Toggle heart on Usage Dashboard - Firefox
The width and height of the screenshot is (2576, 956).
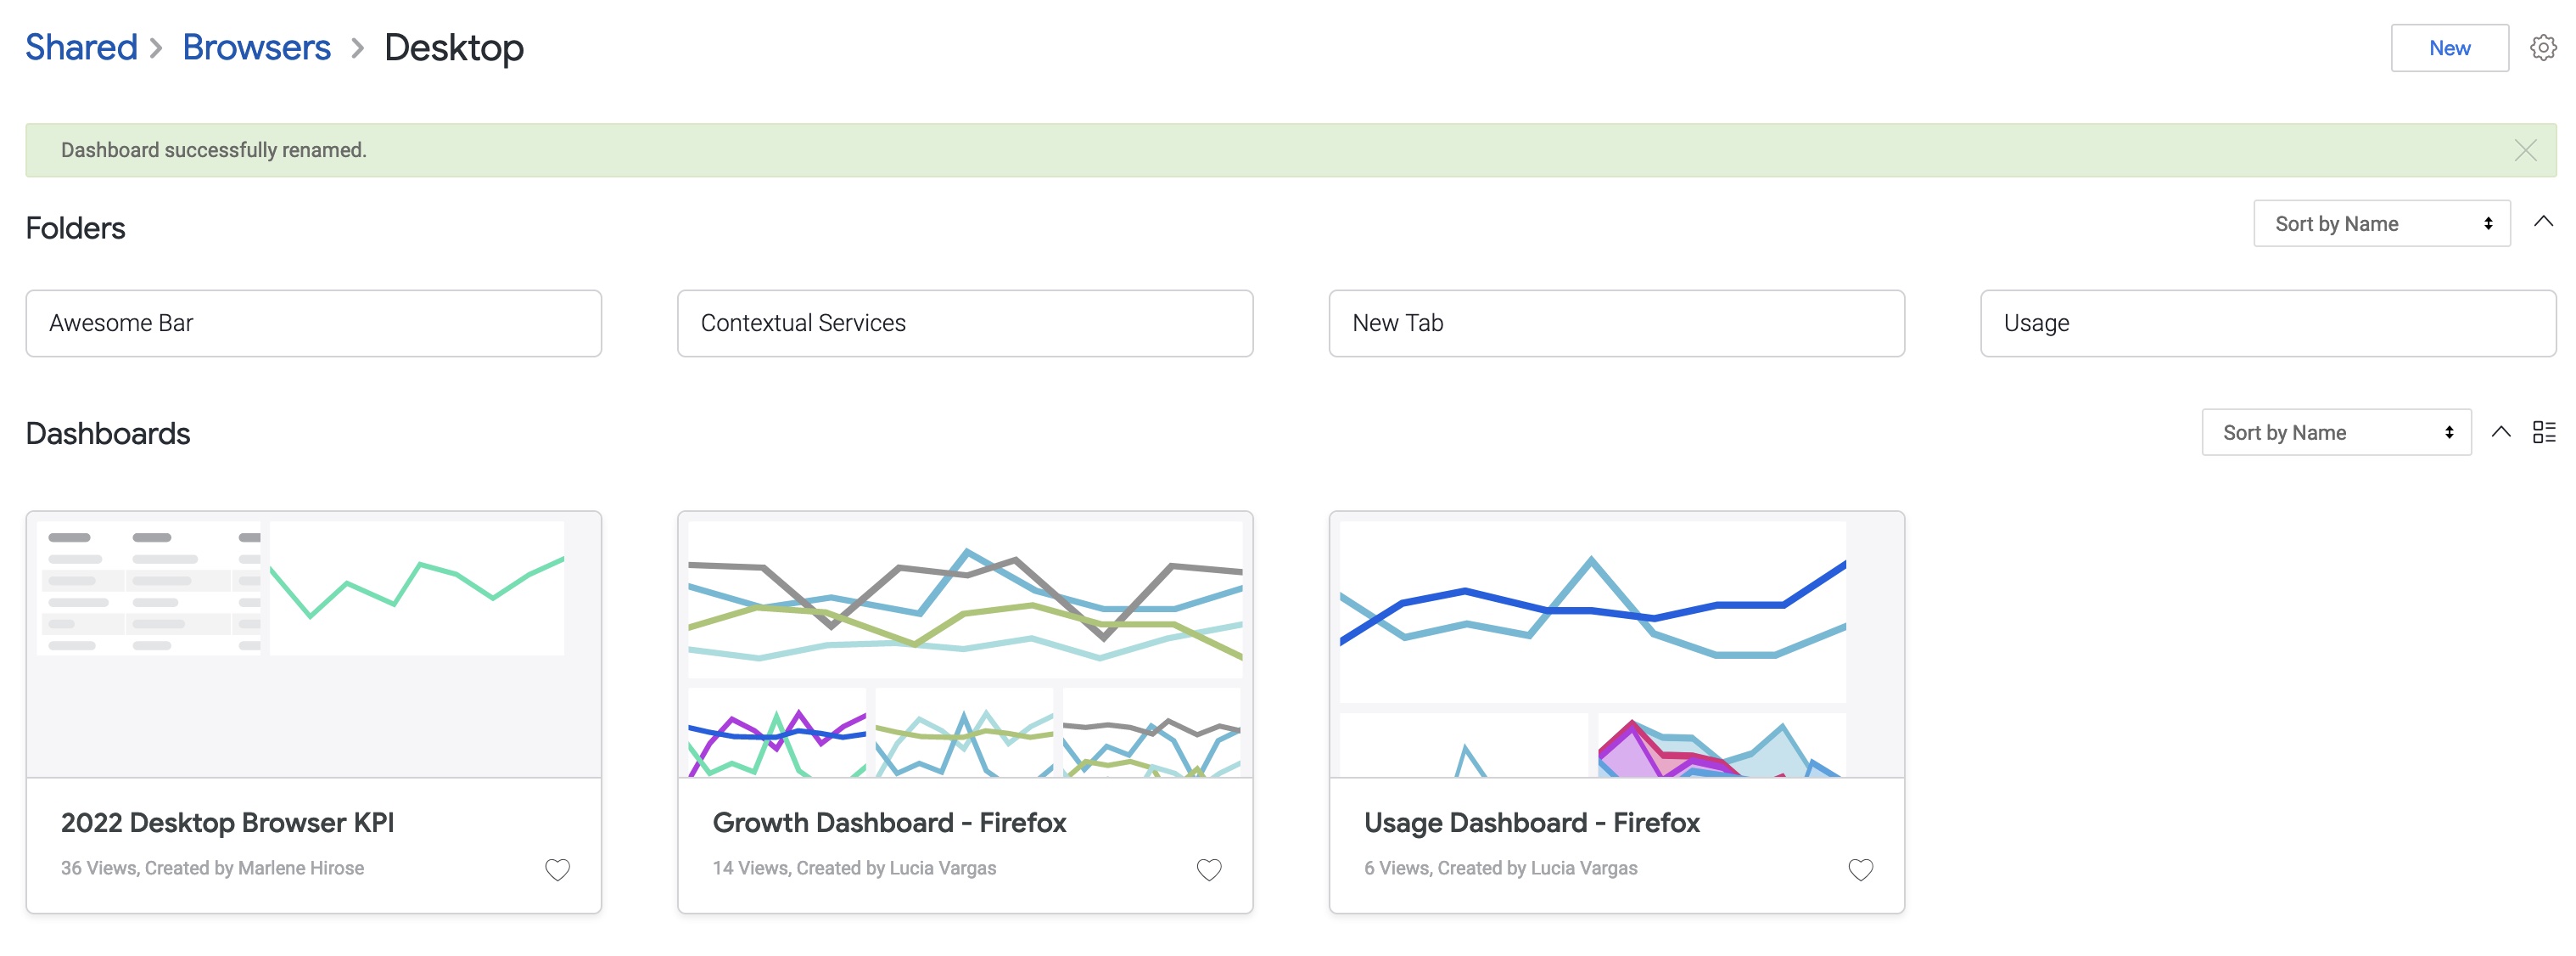[x=1859, y=869]
